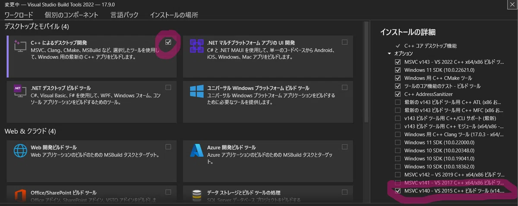The width and height of the screenshot is (518, 206).
Task: Switch to the 言語パック tab
Action: point(124,15)
